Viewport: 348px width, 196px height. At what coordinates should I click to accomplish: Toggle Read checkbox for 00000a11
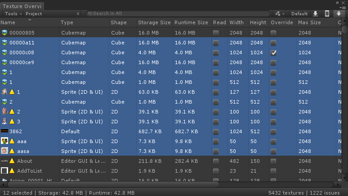point(215,43)
